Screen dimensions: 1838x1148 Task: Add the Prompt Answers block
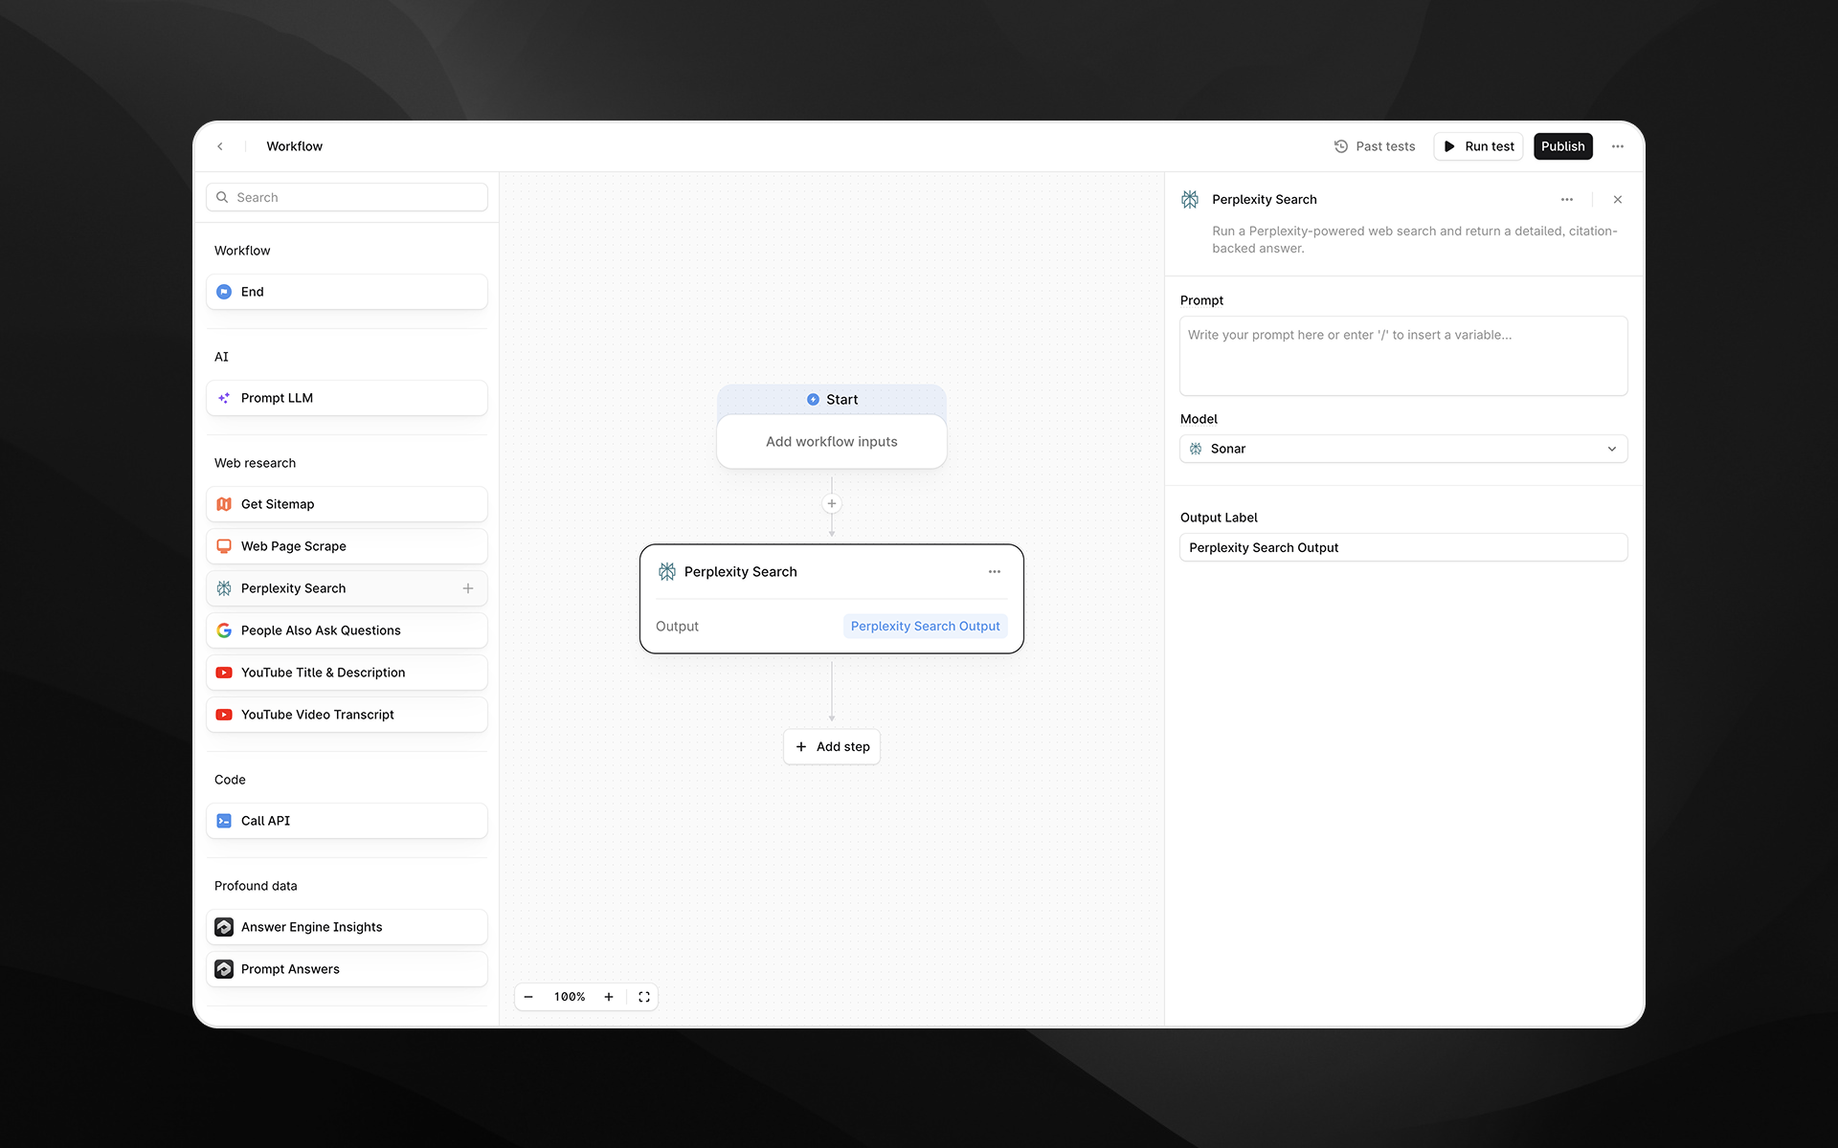pos(347,969)
